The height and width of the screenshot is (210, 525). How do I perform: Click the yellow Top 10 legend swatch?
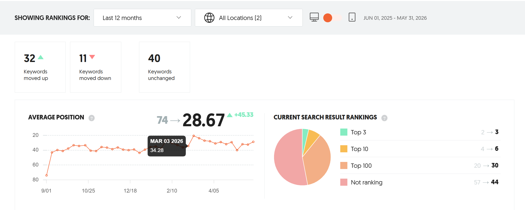point(344,149)
